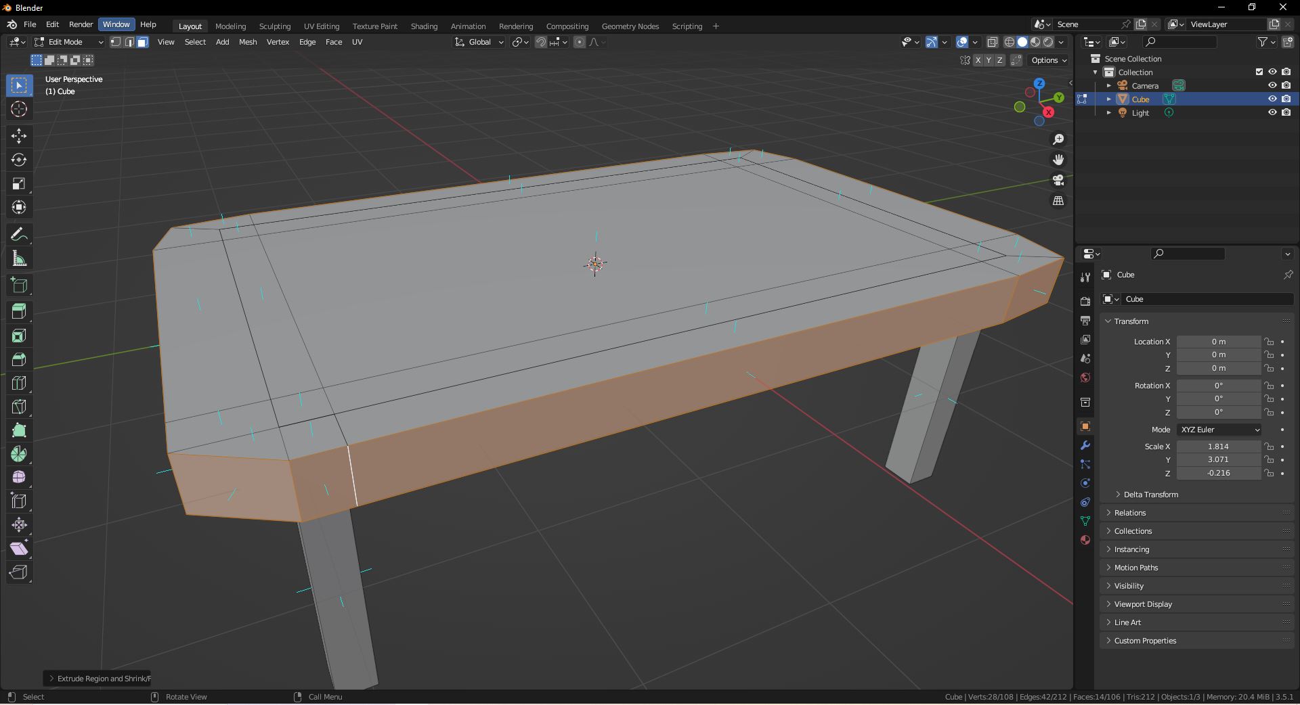Select the Rotate tool

coord(19,160)
